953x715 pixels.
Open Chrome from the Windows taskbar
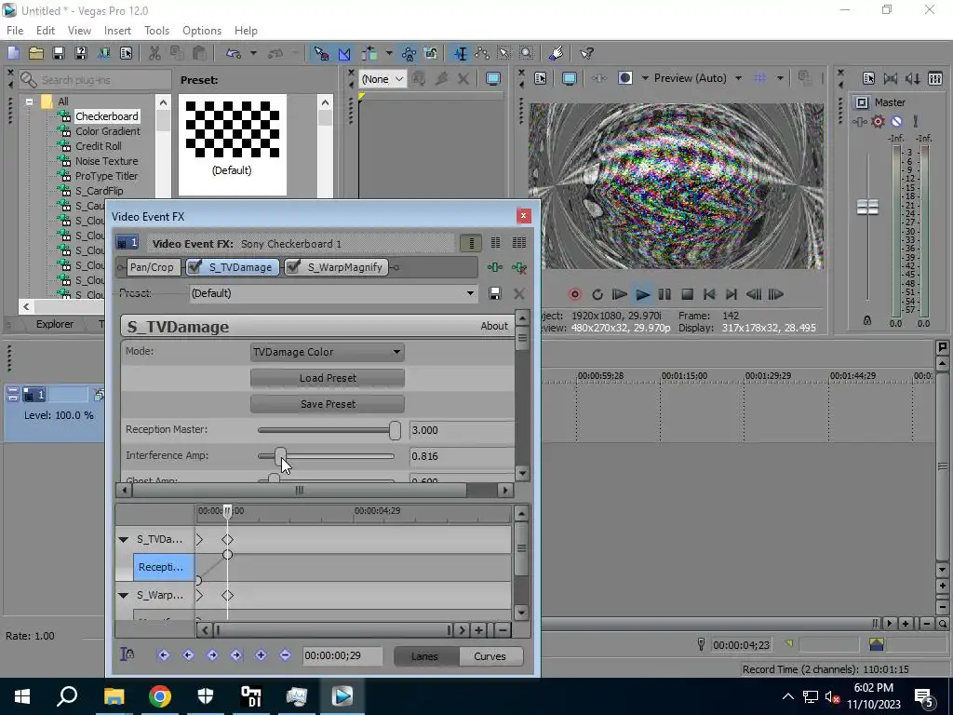[x=160, y=696]
